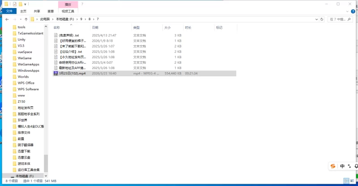Toggle Chinese/English mode 中 in IME bar
Screen dimensions: 358x186
(x=342, y=166)
